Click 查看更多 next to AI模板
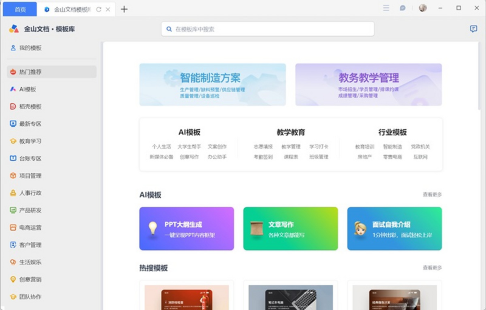Image resolution: width=486 pixels, height=310 pixels. [432, 194]
